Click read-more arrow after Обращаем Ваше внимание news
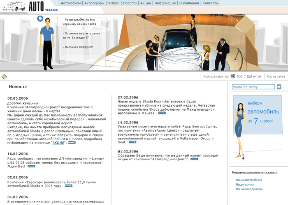 [x=194, y=159]
